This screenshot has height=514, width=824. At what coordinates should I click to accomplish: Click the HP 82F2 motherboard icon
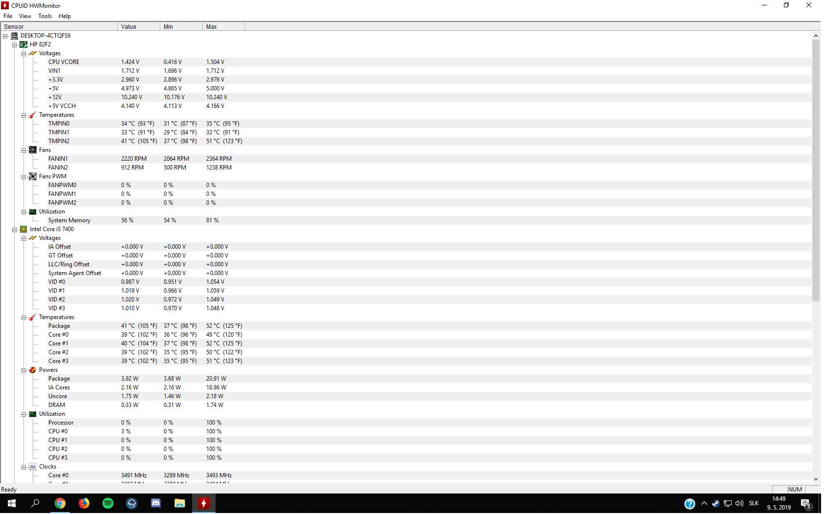pyautogui.click(x=23, y=44)
